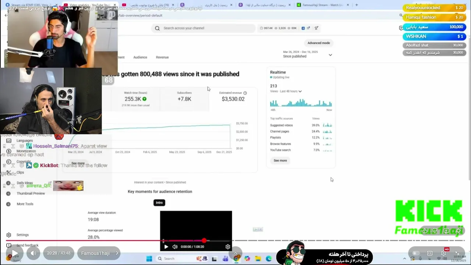Image resolution: width=471 pixels, height=265 pixels.
Task: Click the Intro key moment chip
Action: (x=159, y=202)
